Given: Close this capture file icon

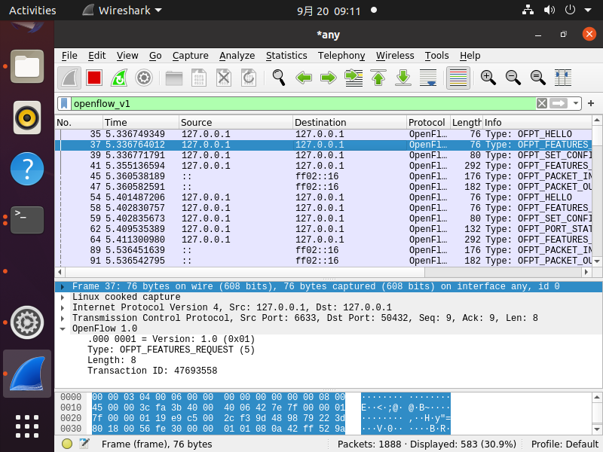Looking at the screenshot, I should point(224,78).
